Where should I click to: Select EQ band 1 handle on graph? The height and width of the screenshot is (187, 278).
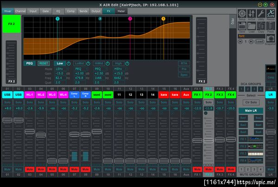57,19
